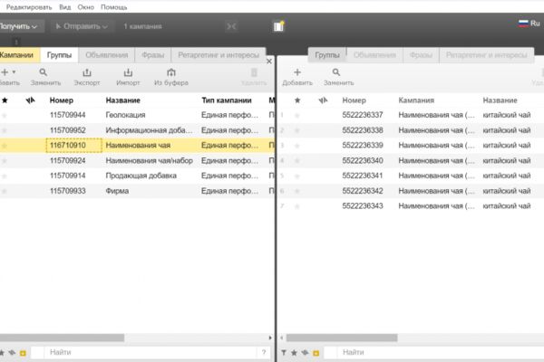Click the Заменить search icon in left panel
Screen dimensions: 544x362
point(43,72)
